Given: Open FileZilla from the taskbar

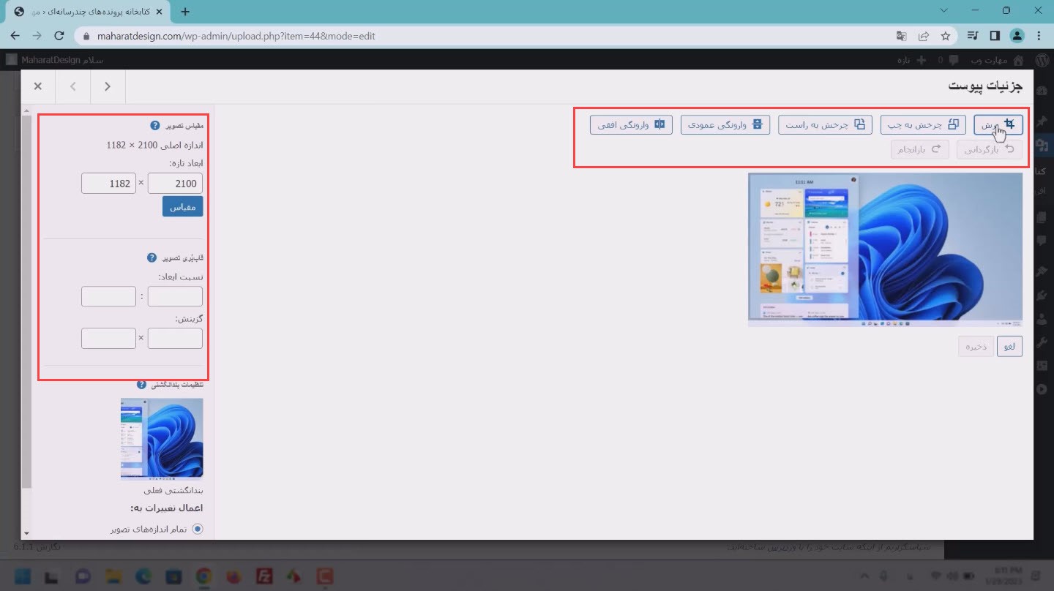Looking at the screenshot, I should (264, 577).
